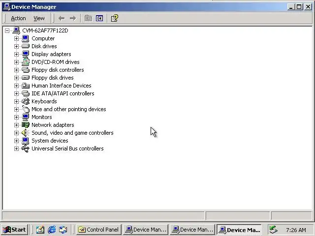Screen dimensions: 315x236
Task: Switch to Control Panel taskbar button
Action: (x=99, y=230)
